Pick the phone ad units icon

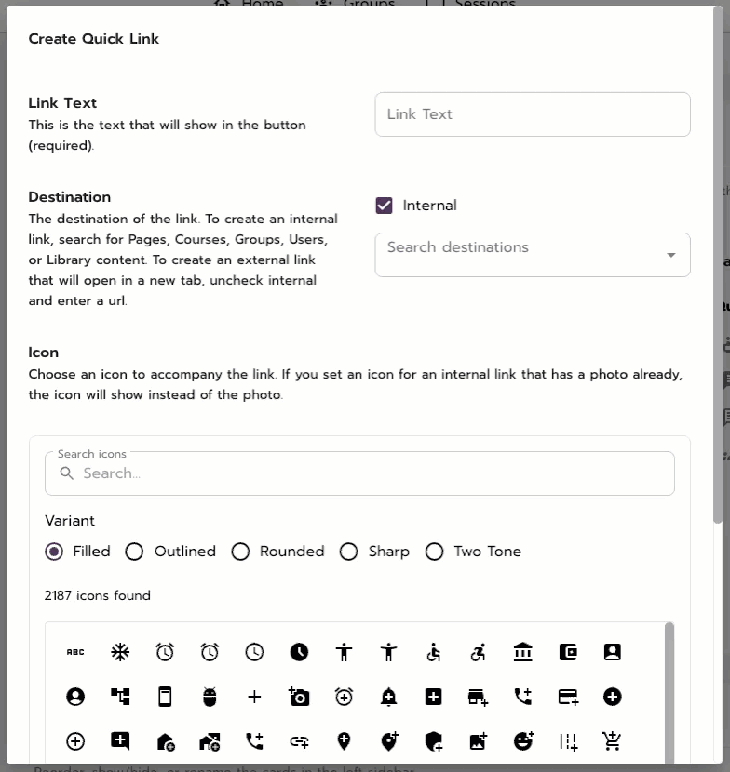pos(165,697)
